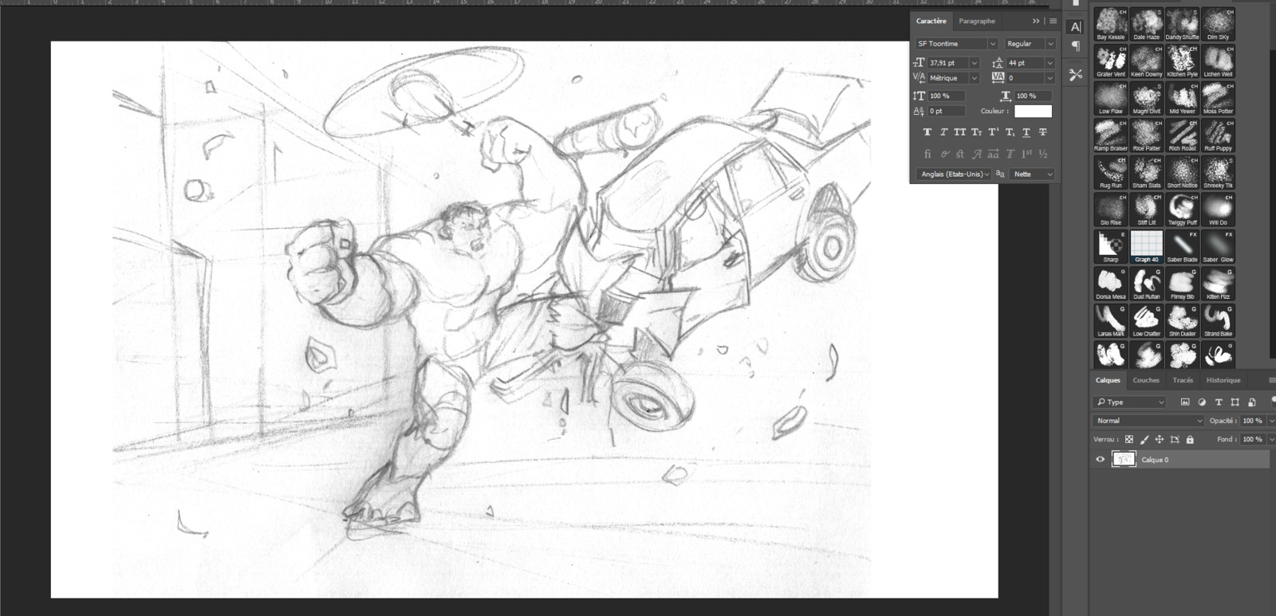
Task: Switch to the Caractère tab
Action: pos(931,22)
